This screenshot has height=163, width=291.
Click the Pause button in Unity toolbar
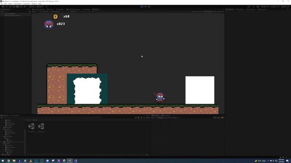pyautogui.click(x=145, y=6)
